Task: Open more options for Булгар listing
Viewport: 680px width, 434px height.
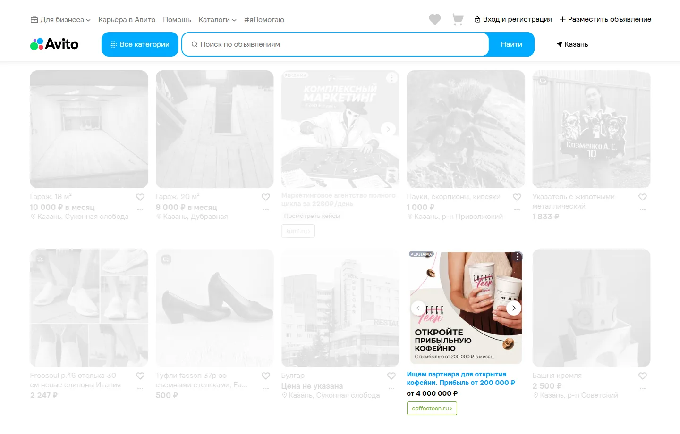Action: (x=391, y=388)
